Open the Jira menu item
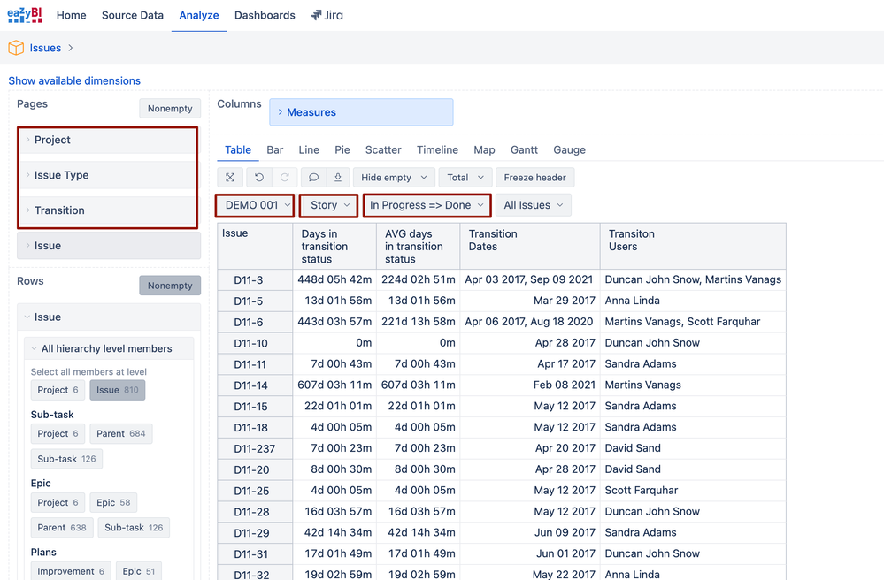 click(x=327, y=15)
